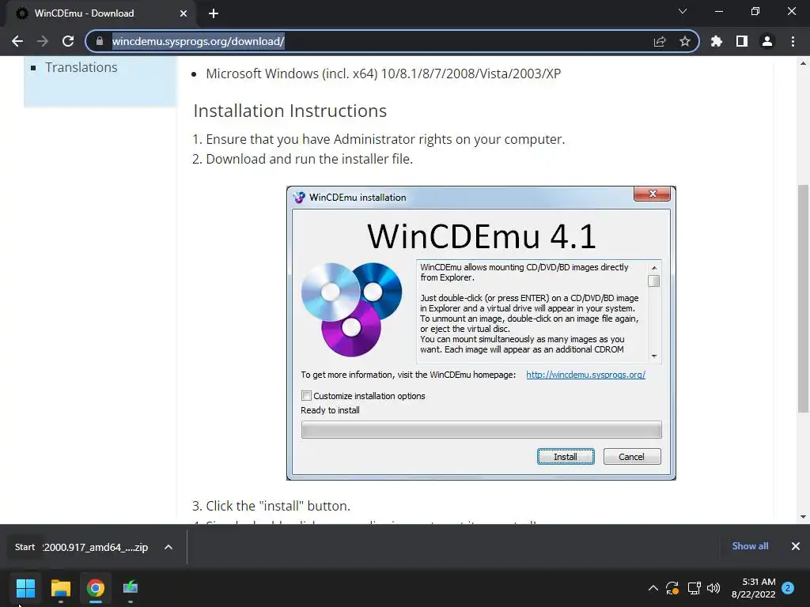This screenshot has width=810, height=607.
Task: Close the WinCDEmu - Download tab
Action: (x=184, y=13)
